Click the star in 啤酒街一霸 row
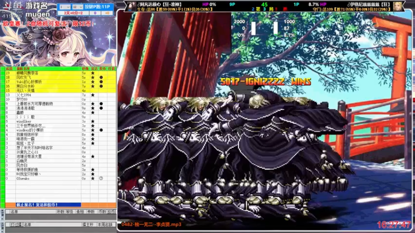Image resolution: width=415 pixels, height=233 pixels. pyautogui.click(x=93, y=139)
